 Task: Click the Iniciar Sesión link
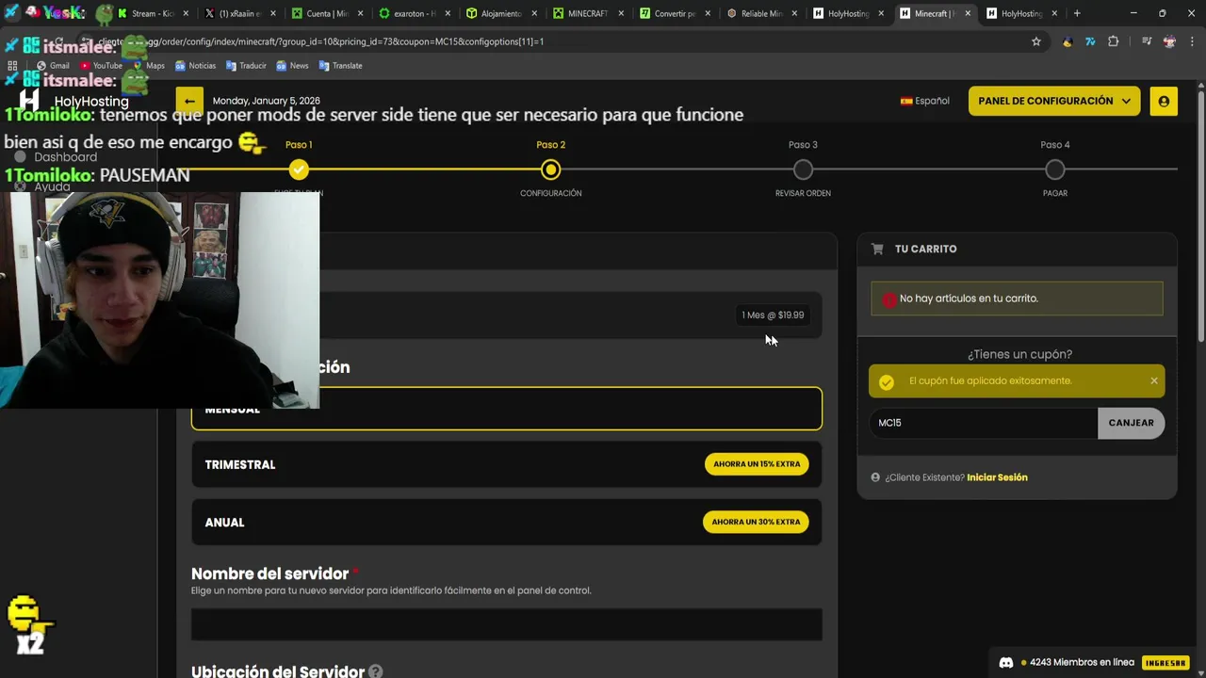(x=997, y=477)
